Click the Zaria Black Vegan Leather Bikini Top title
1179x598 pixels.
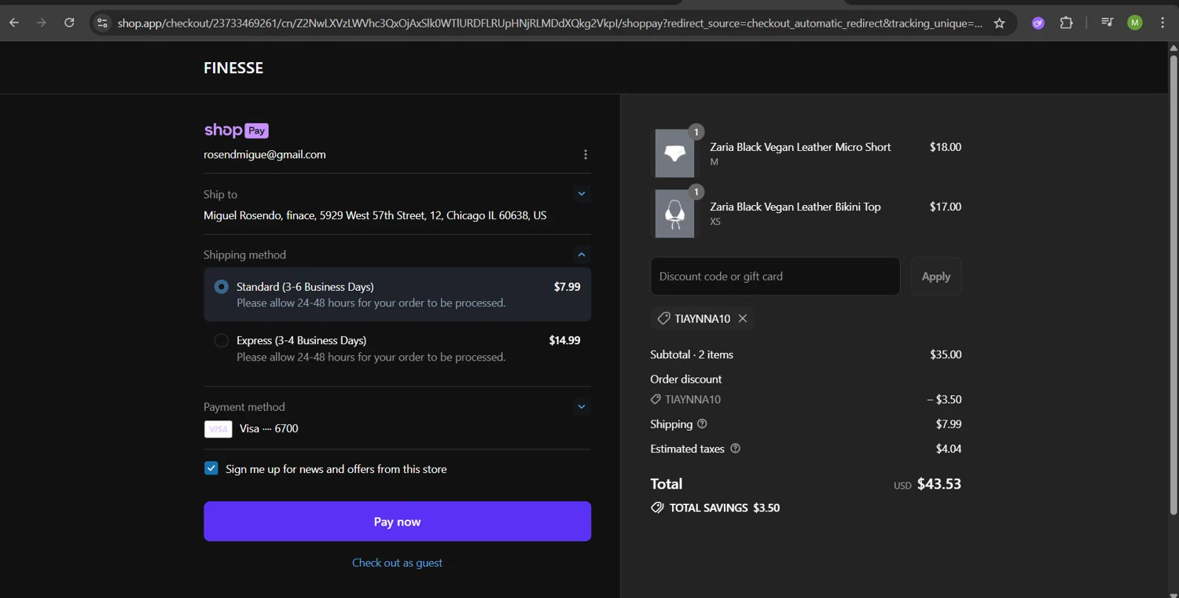pos(795,207)
